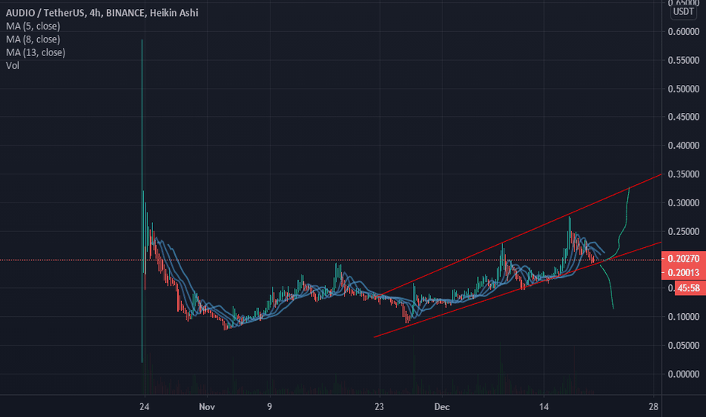Image resolution: width=706 pixels, height=417 pixels.
Task: Click the 0.35000 price axis label
Action: 683,174
